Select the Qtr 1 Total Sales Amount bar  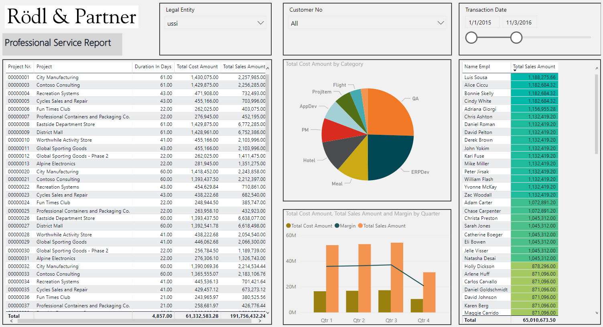pyautogui.click(x=332, y=279)
